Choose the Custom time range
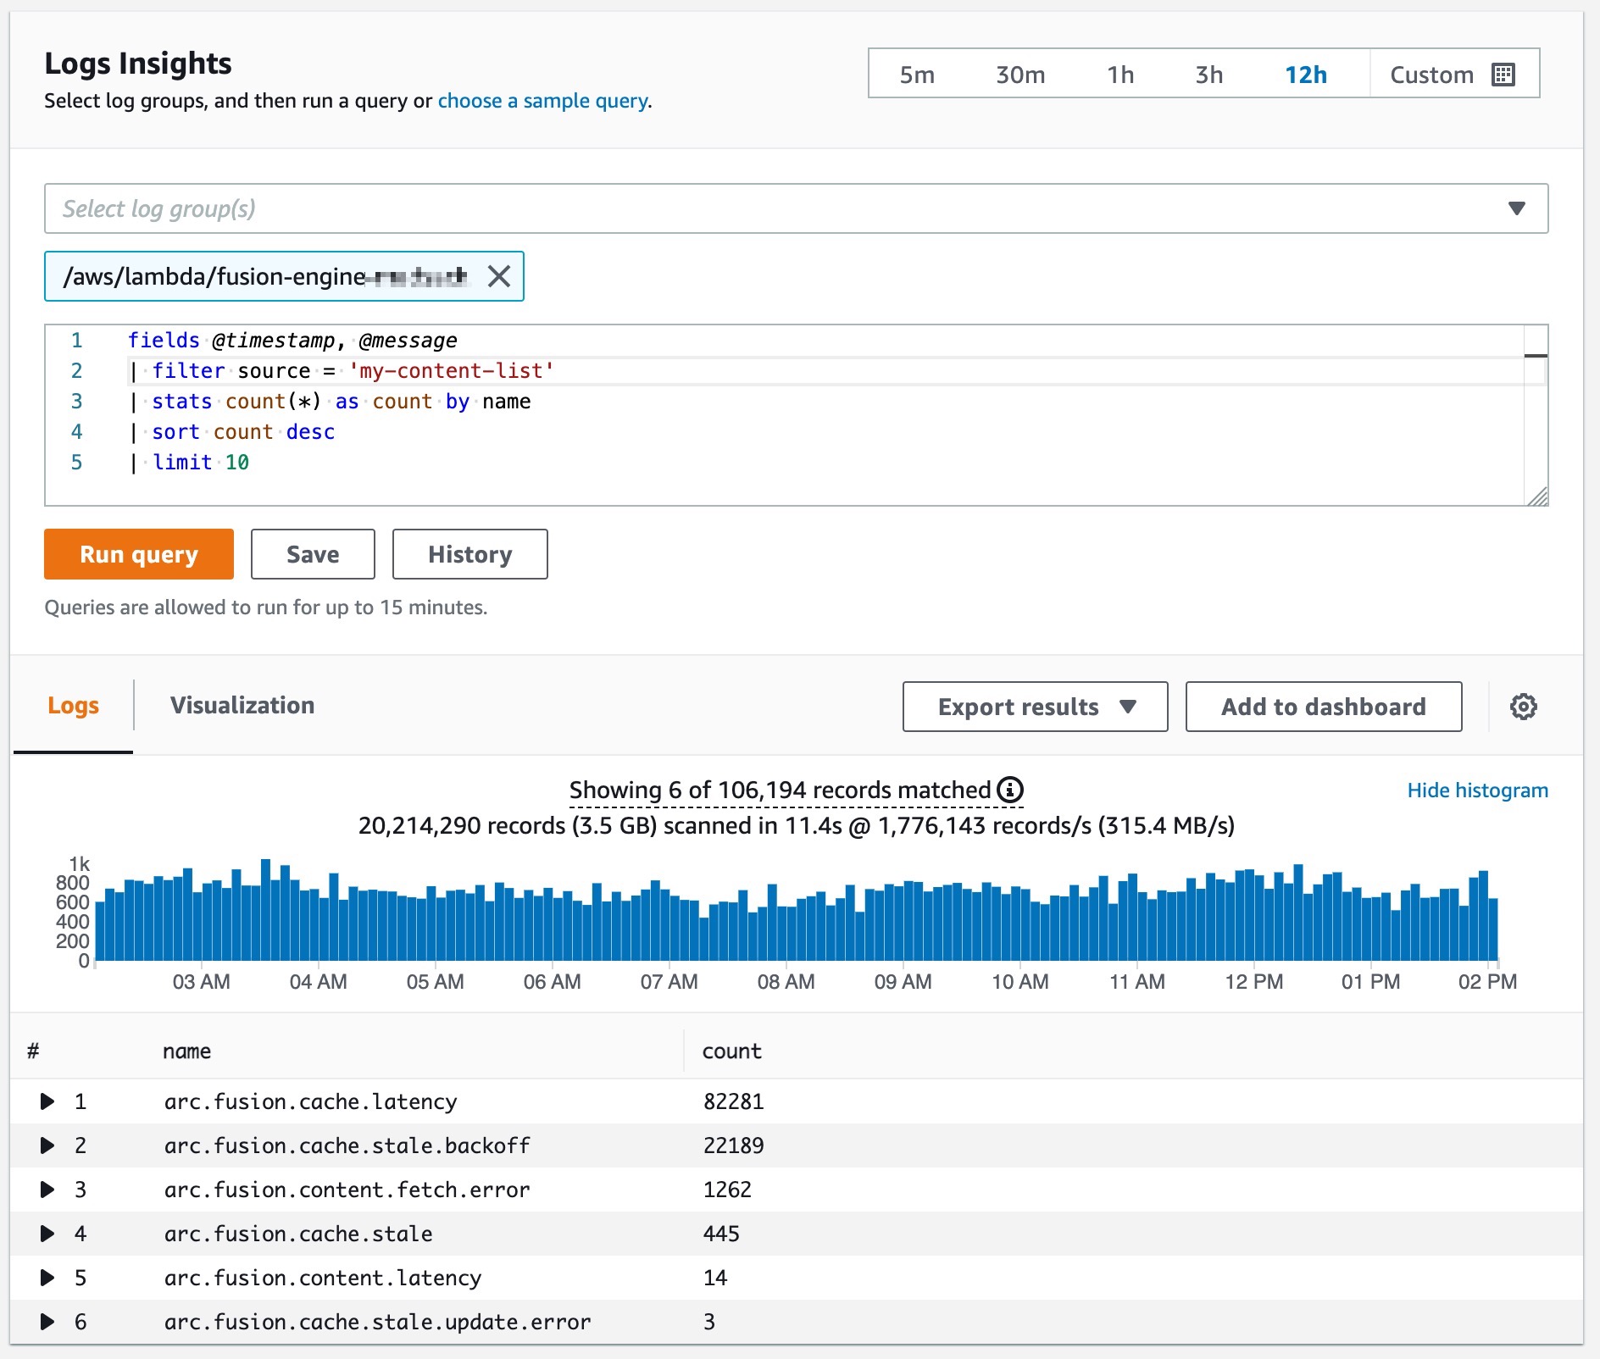Screen dimensions: 1600x1359 [x=1454, y=75]
